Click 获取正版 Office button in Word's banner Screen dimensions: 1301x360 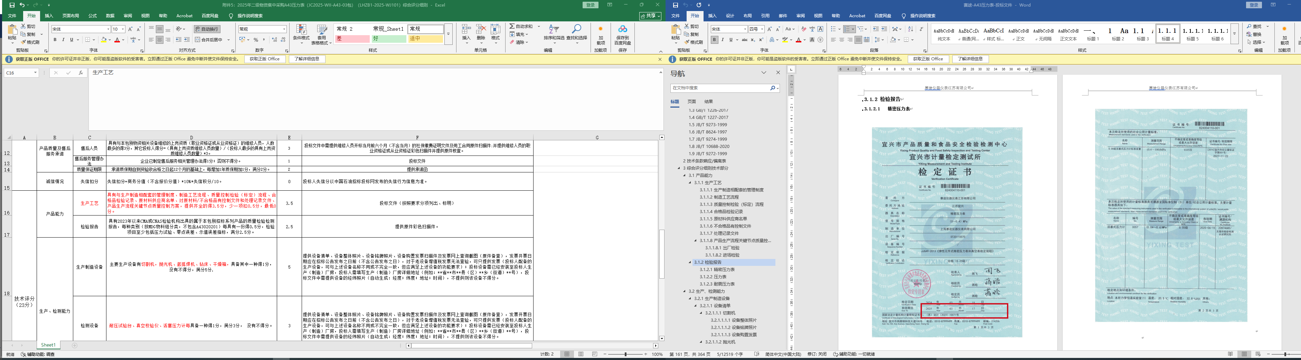[928, 59]
